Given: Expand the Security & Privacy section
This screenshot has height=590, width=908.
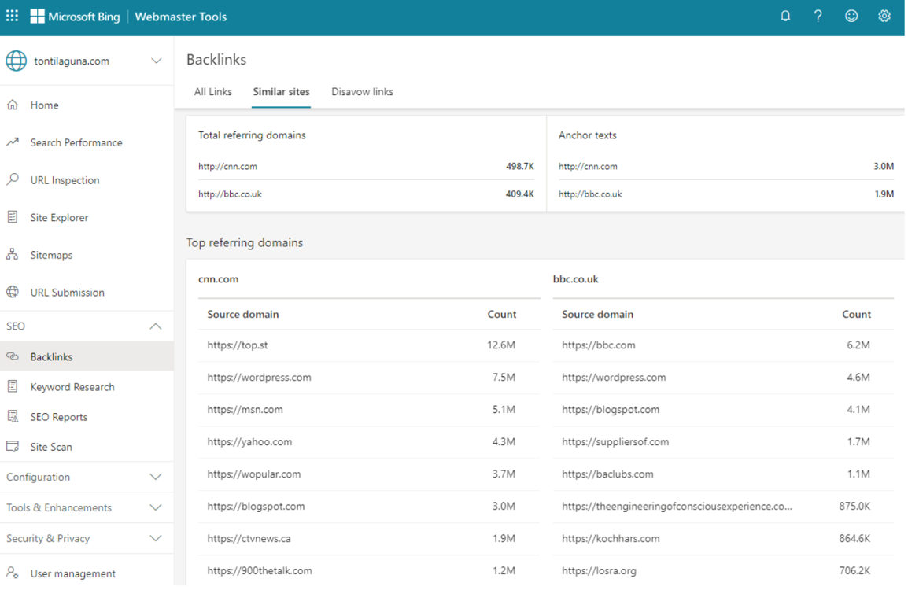Looking at the screenshot, I should (156, 538).
